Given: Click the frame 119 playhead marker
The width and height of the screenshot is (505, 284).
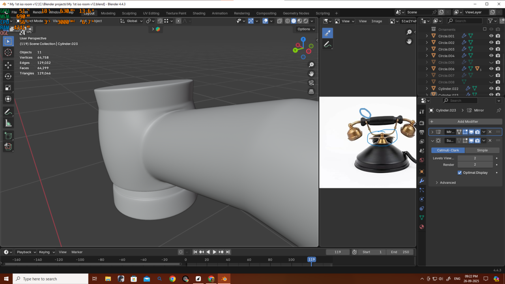Looking at the screenshot, I should (311, 260).
